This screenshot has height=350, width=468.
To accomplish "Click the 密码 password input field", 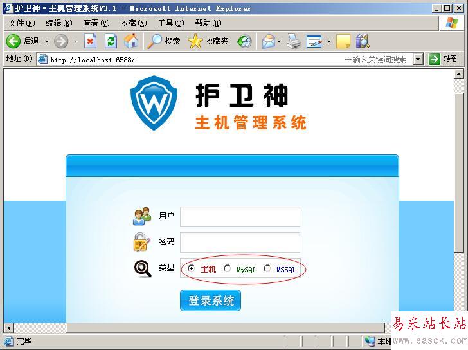I will pyautogui.click(x=240, y=243).
